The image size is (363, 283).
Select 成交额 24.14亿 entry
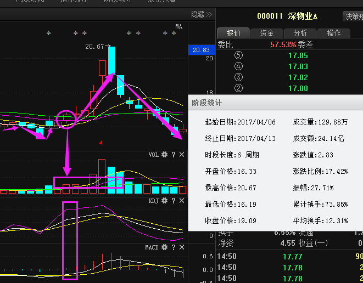click(x=319, y=138)
